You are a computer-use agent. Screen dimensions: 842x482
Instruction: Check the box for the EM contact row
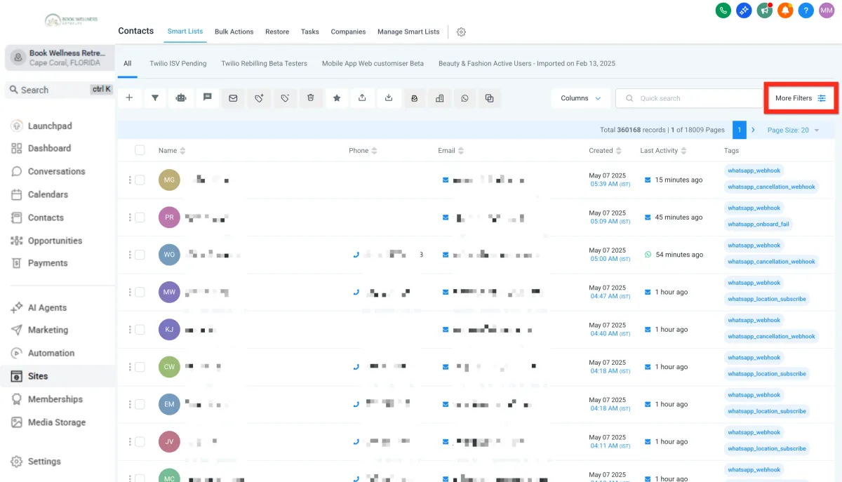point(140,404)
